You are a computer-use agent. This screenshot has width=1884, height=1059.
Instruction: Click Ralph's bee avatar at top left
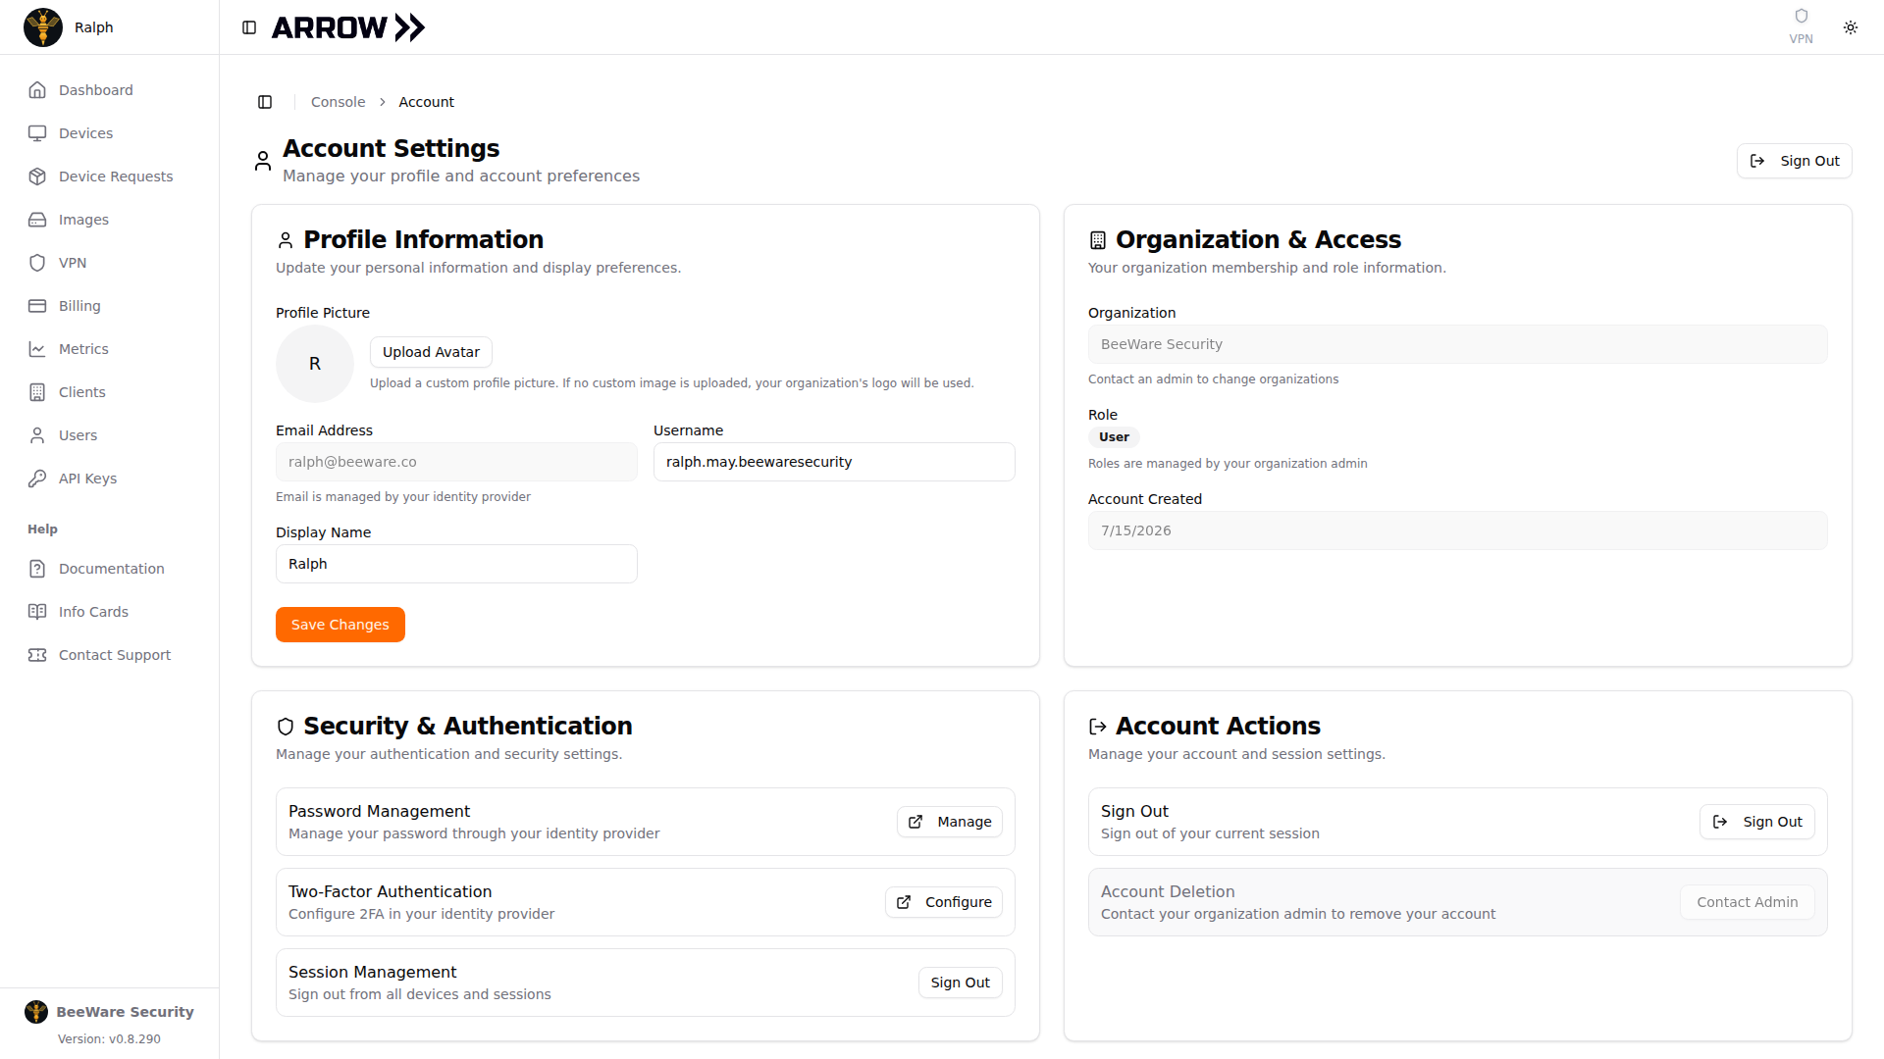43,27
